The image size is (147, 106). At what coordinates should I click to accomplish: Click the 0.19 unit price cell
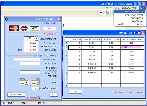tap(111, 68)
